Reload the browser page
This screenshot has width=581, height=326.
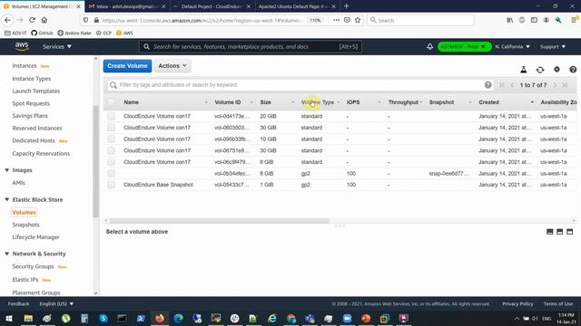coord(33,20)
